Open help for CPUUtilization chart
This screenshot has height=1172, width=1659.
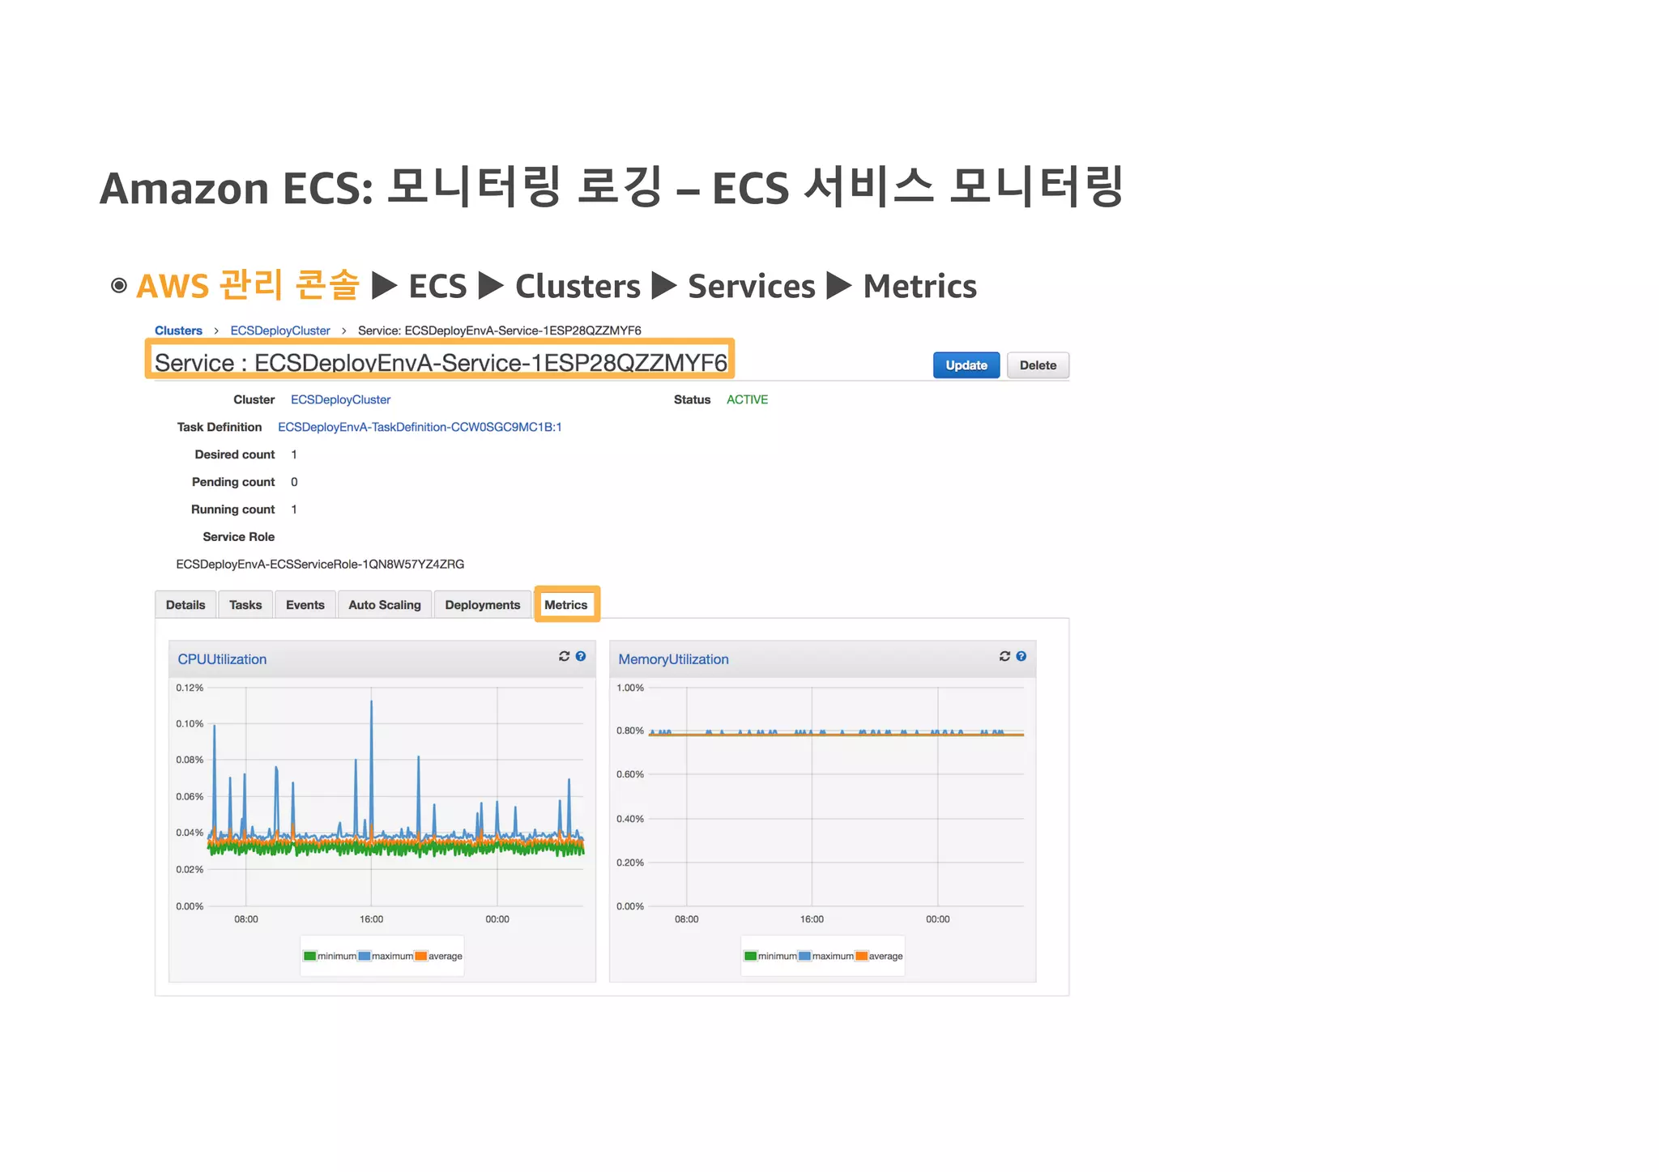tap(581, 656)
